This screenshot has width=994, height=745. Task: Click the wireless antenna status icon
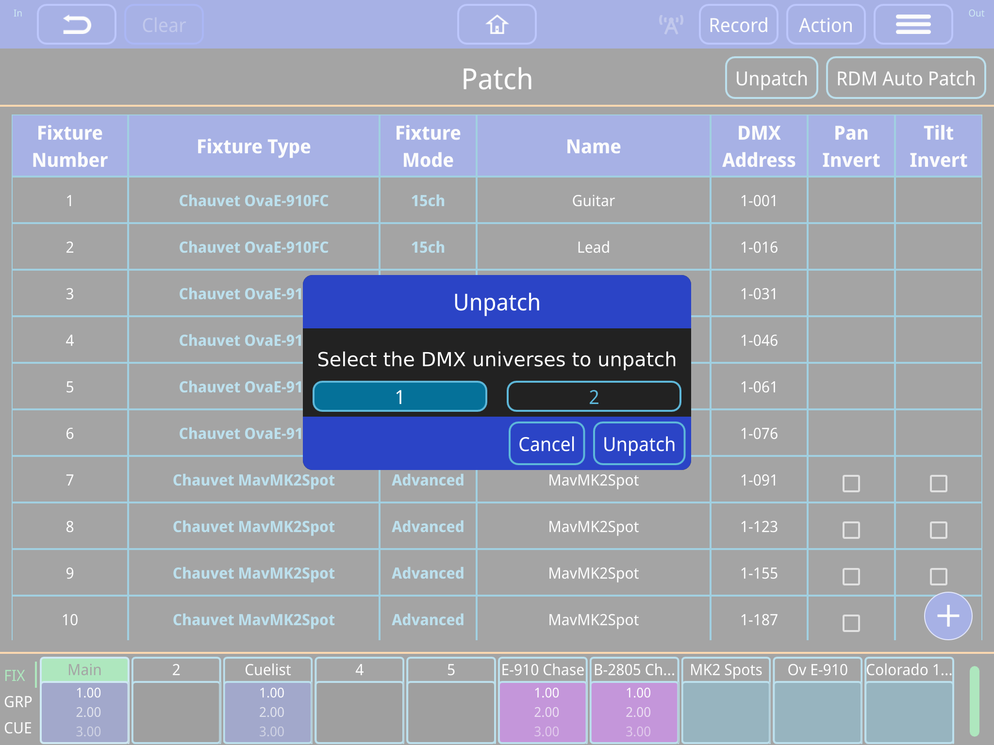670,23
